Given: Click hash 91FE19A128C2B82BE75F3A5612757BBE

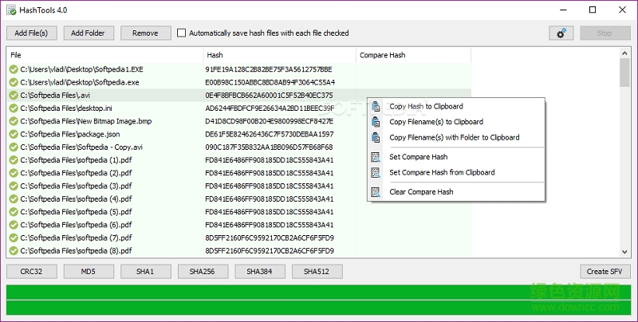Looking at the screenshot, I should (269, 69).
